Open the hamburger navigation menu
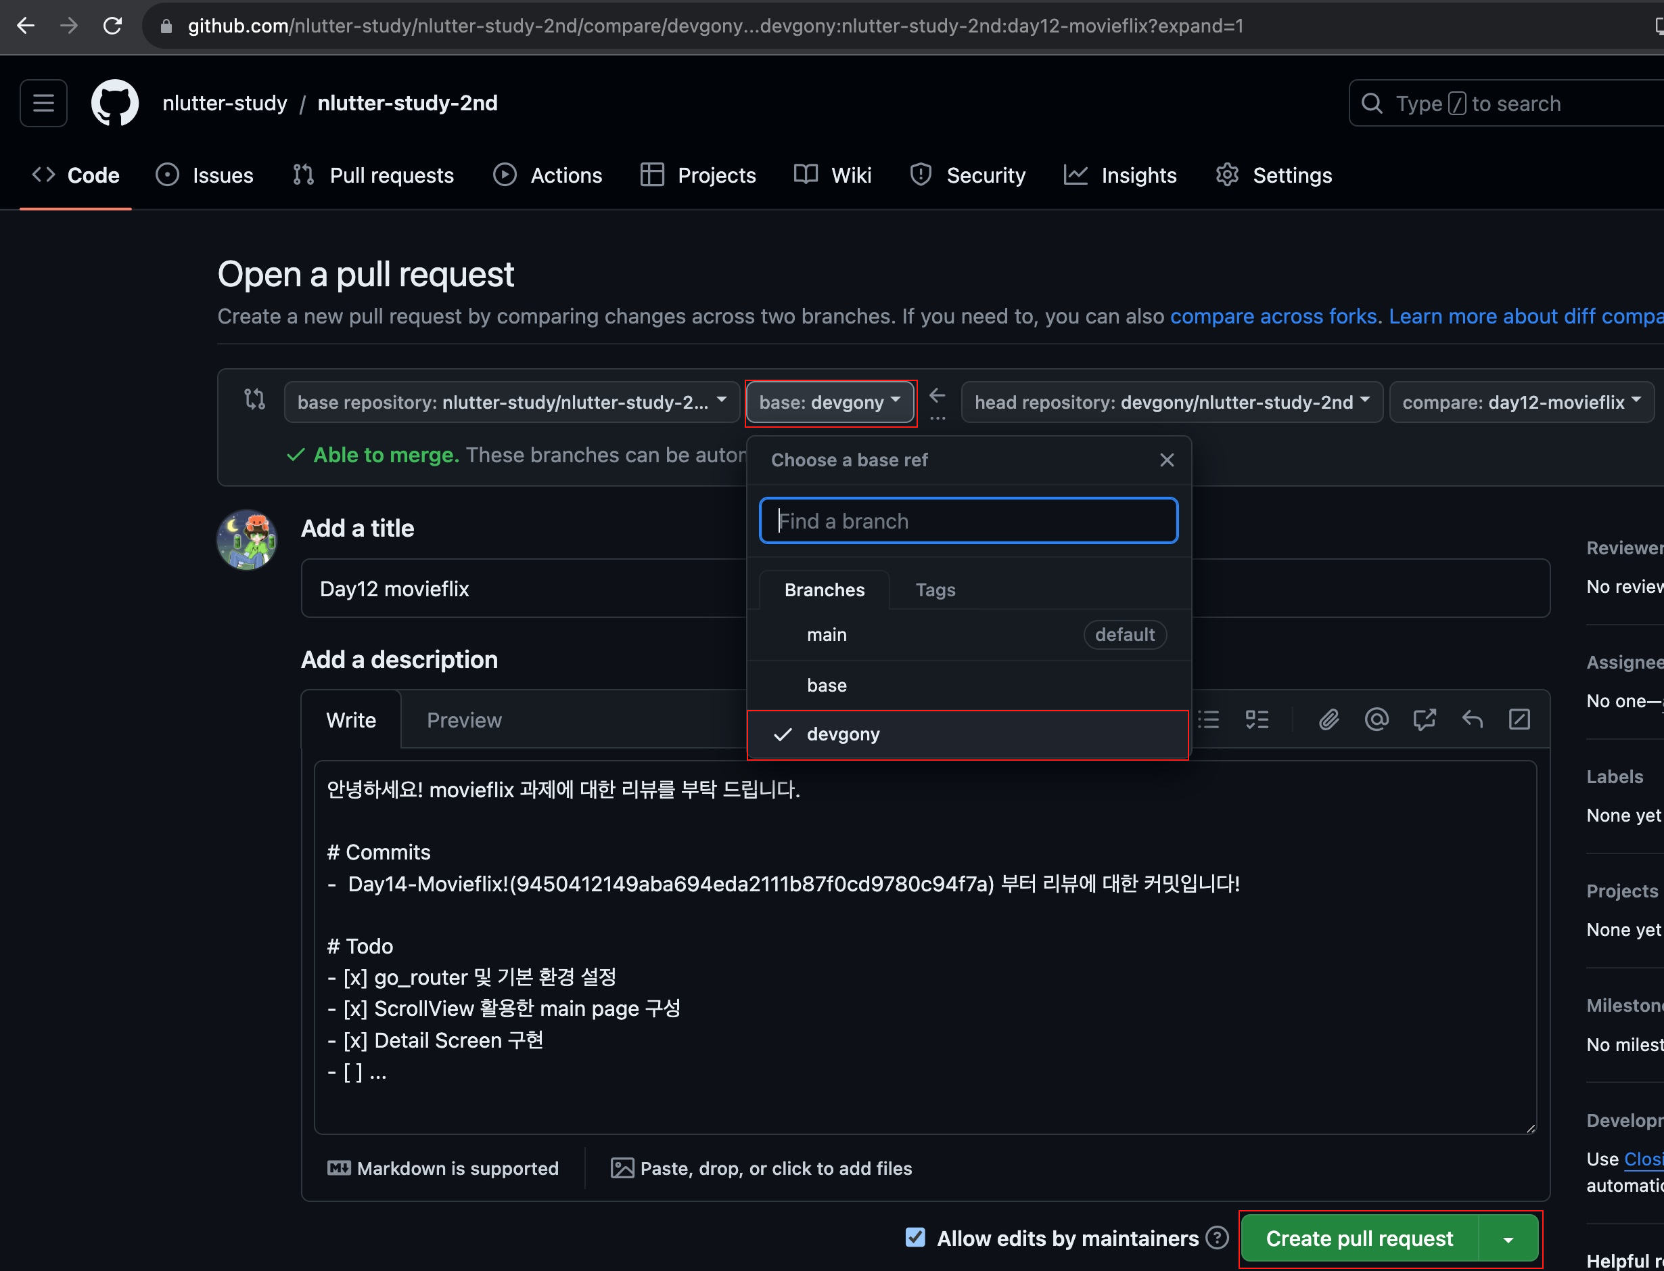Screen dimensions: 1664x1271 coord(43,103)
